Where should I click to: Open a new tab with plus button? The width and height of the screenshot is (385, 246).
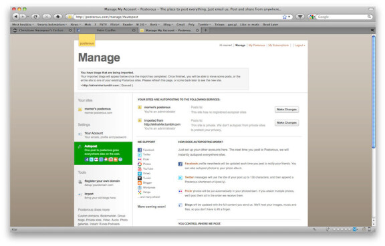coord(205,30)
